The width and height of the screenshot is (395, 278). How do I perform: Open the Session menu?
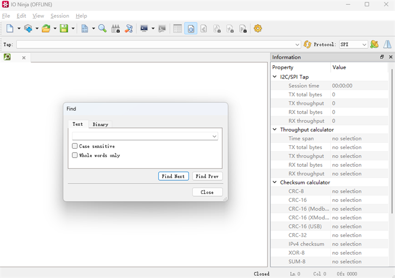point(60,16)
